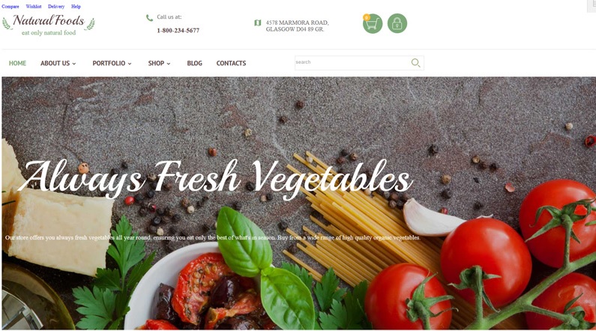This screenshot has width=596, height=331.
Task: Go to the Home menu item
Action: tap(17, 63)
